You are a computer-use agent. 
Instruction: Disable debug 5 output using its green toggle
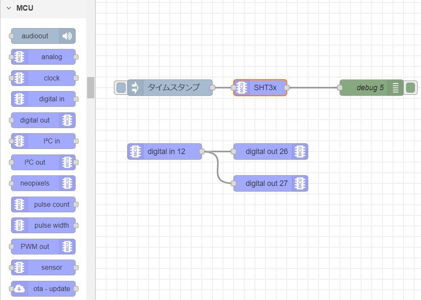point(410,88)
